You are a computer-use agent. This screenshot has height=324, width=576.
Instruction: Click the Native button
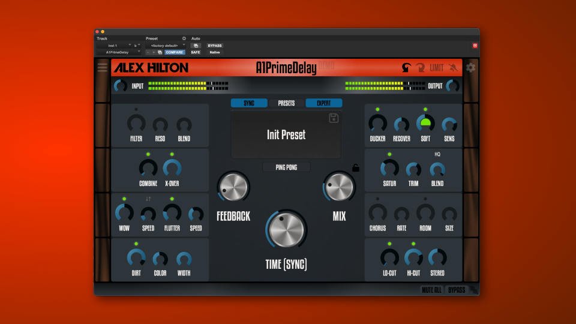pyautogui.click(x=215, y=52)
